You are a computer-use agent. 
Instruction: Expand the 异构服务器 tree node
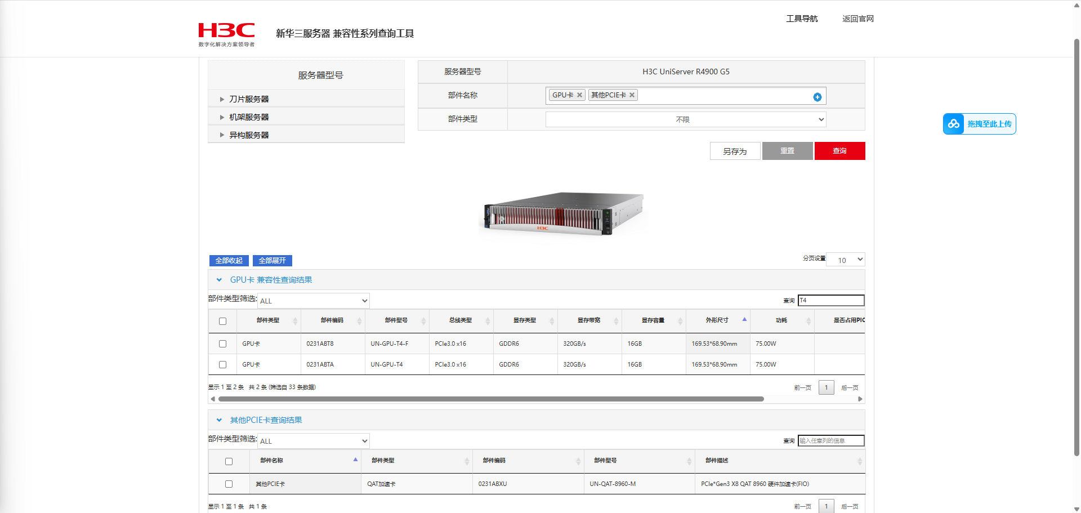click(222, 135)
